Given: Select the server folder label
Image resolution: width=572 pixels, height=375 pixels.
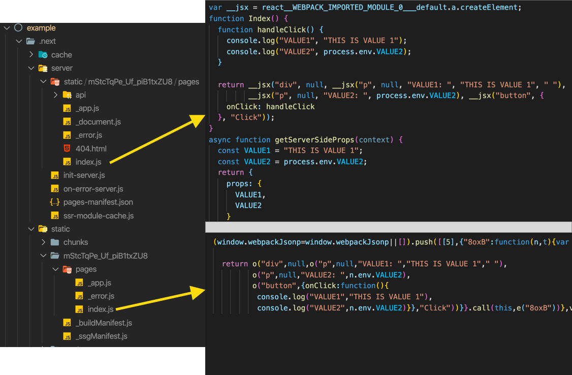Looking at the screenshot, I should pyautogui.click(x=62, y=68).
